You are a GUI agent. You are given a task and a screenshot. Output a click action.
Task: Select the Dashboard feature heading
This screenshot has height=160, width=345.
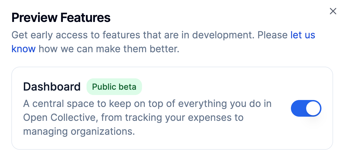click(x=52, y=87)
